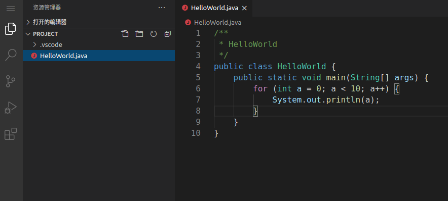
Task: Click the '/**' comment start on line 1
Action: click(x=221, y=33)
